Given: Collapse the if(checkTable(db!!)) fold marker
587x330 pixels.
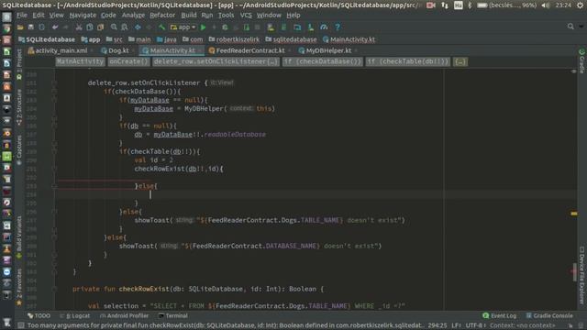Looking at the screenshot, I should (54, 151).
